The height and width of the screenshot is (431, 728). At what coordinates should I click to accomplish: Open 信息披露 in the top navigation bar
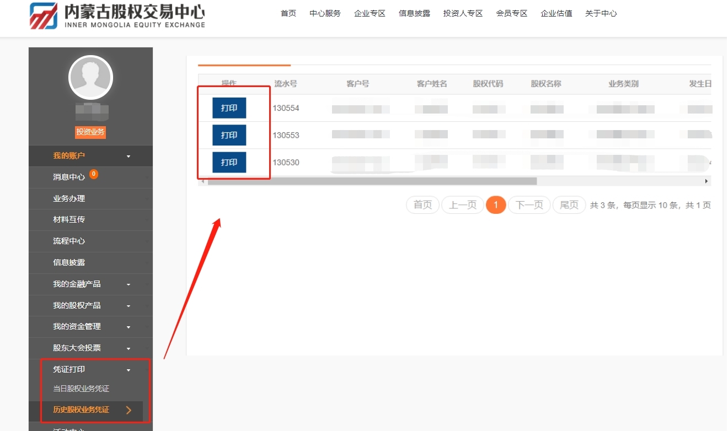[x=414, y=13]
